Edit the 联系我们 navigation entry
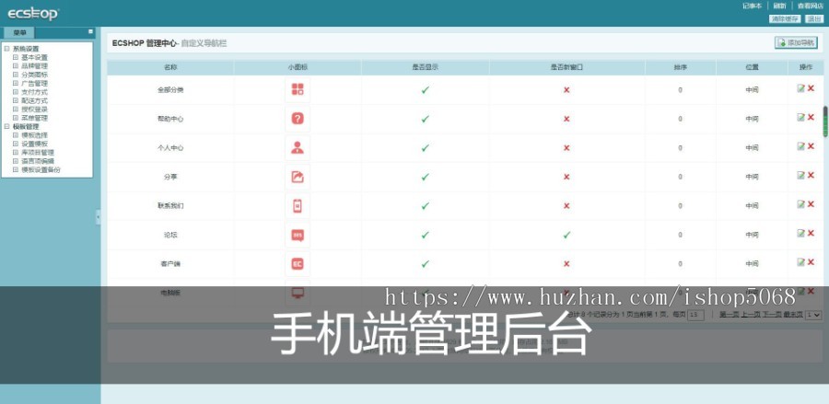This screenshot has height=404, width=829. click(x=800, y=204)
